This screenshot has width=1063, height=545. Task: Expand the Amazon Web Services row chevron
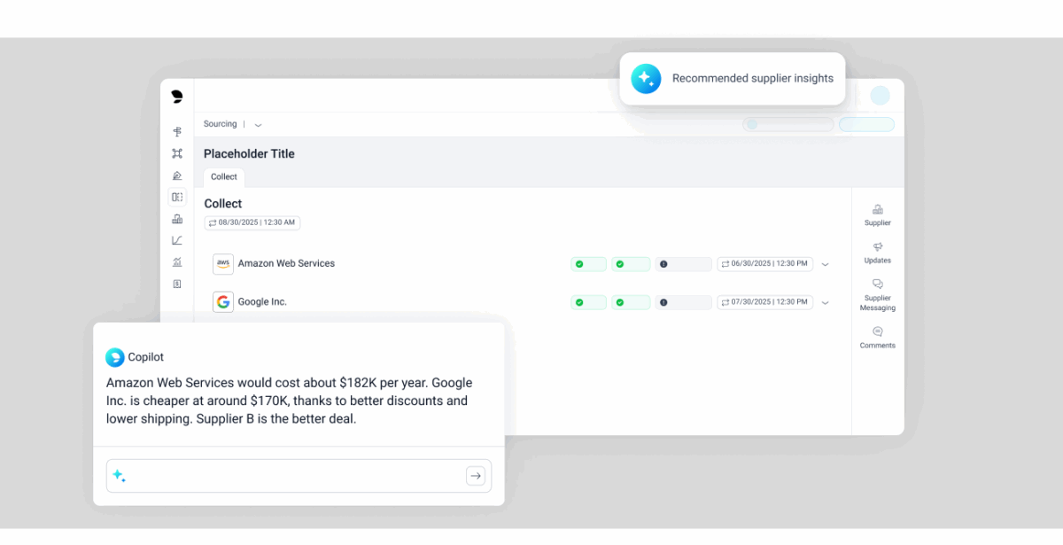tap(825, 264)
